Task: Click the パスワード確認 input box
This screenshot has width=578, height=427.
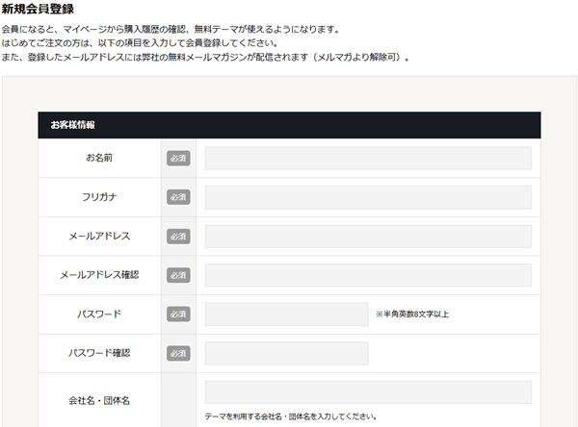Action: tap(286, 353)
